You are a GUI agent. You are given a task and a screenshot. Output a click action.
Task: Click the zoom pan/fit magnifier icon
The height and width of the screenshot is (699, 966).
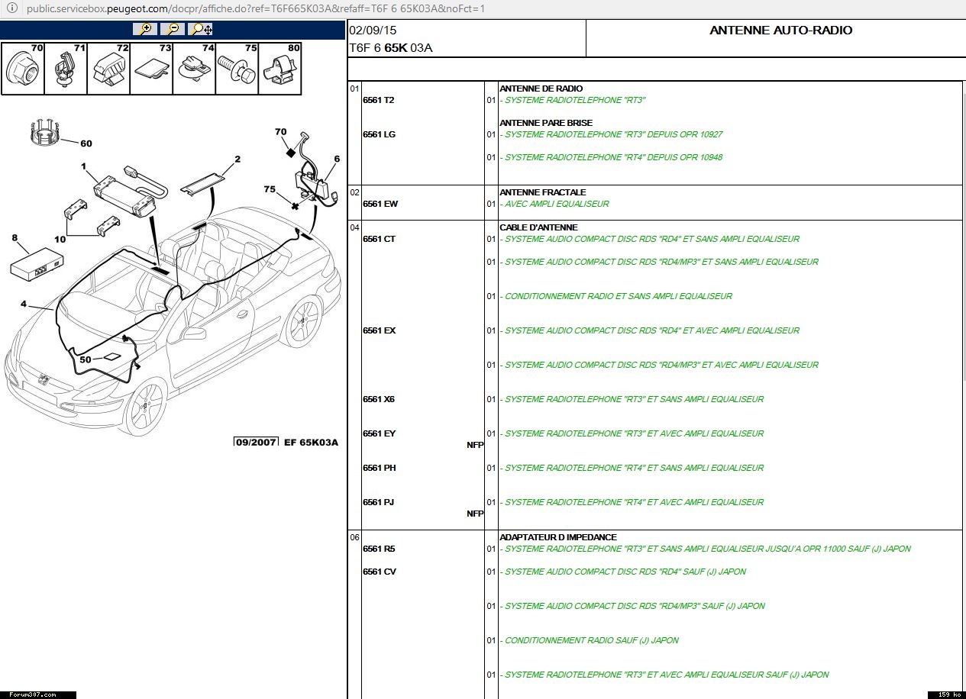pyautogui.click(x=202, y=29)
